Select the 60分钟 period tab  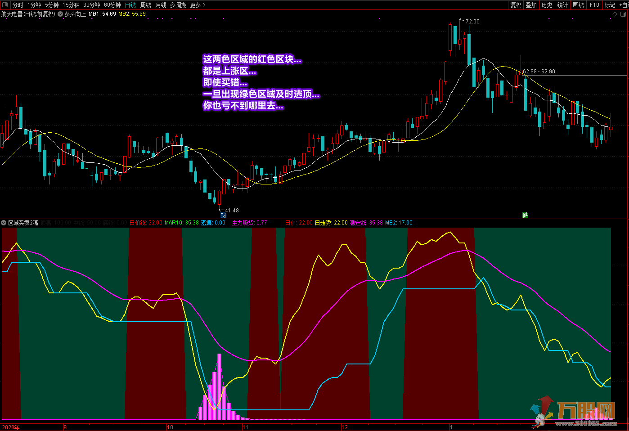click(112, 5)
